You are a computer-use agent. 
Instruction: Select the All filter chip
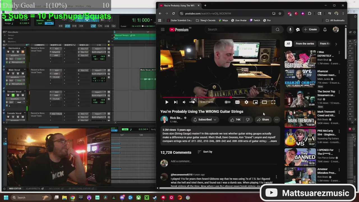click(288, 43)
